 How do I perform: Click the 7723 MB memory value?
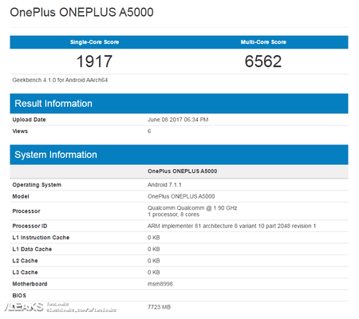click(159, 307)
